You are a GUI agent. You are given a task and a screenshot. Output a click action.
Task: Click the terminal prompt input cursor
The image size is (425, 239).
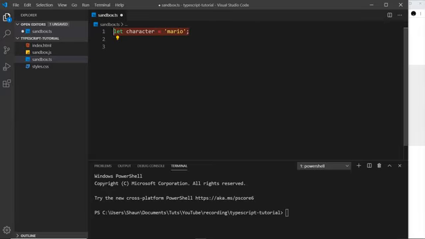click(x=287, y=212)
